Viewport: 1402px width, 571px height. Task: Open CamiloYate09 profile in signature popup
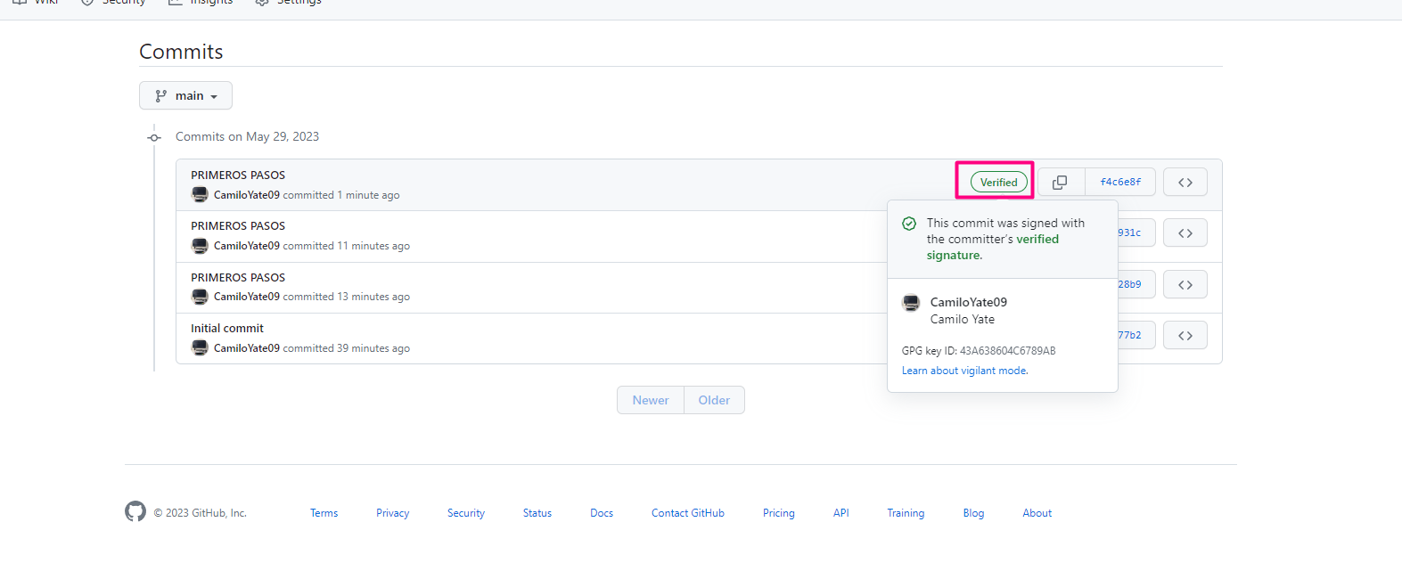pos(968,302)
